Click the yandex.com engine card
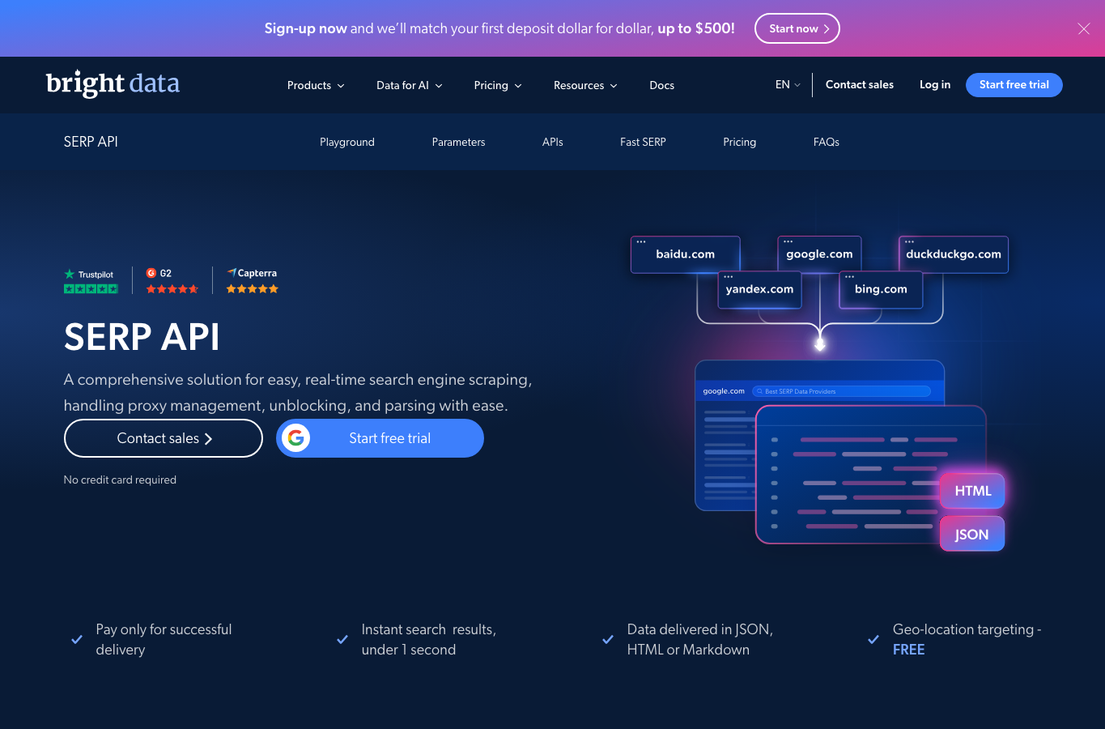1105x729 pixels. pyautogui.click(x=759, y=289)
